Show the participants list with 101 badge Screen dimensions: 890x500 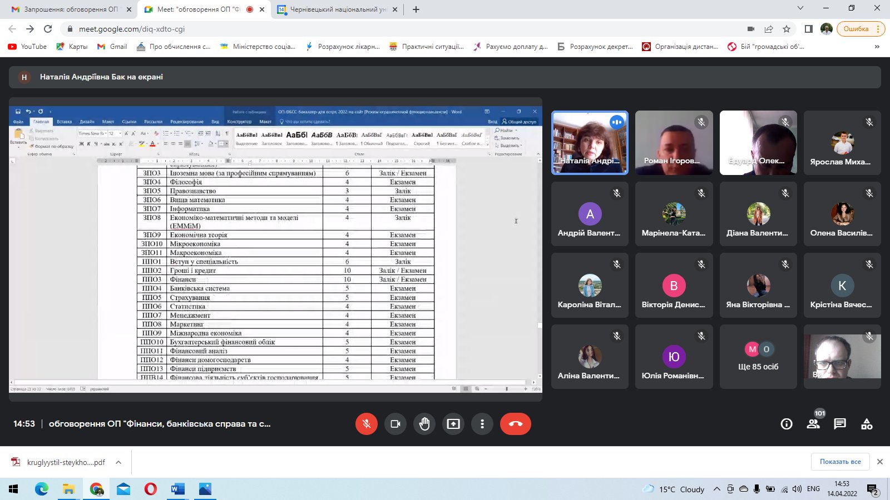tap(813, 424)
